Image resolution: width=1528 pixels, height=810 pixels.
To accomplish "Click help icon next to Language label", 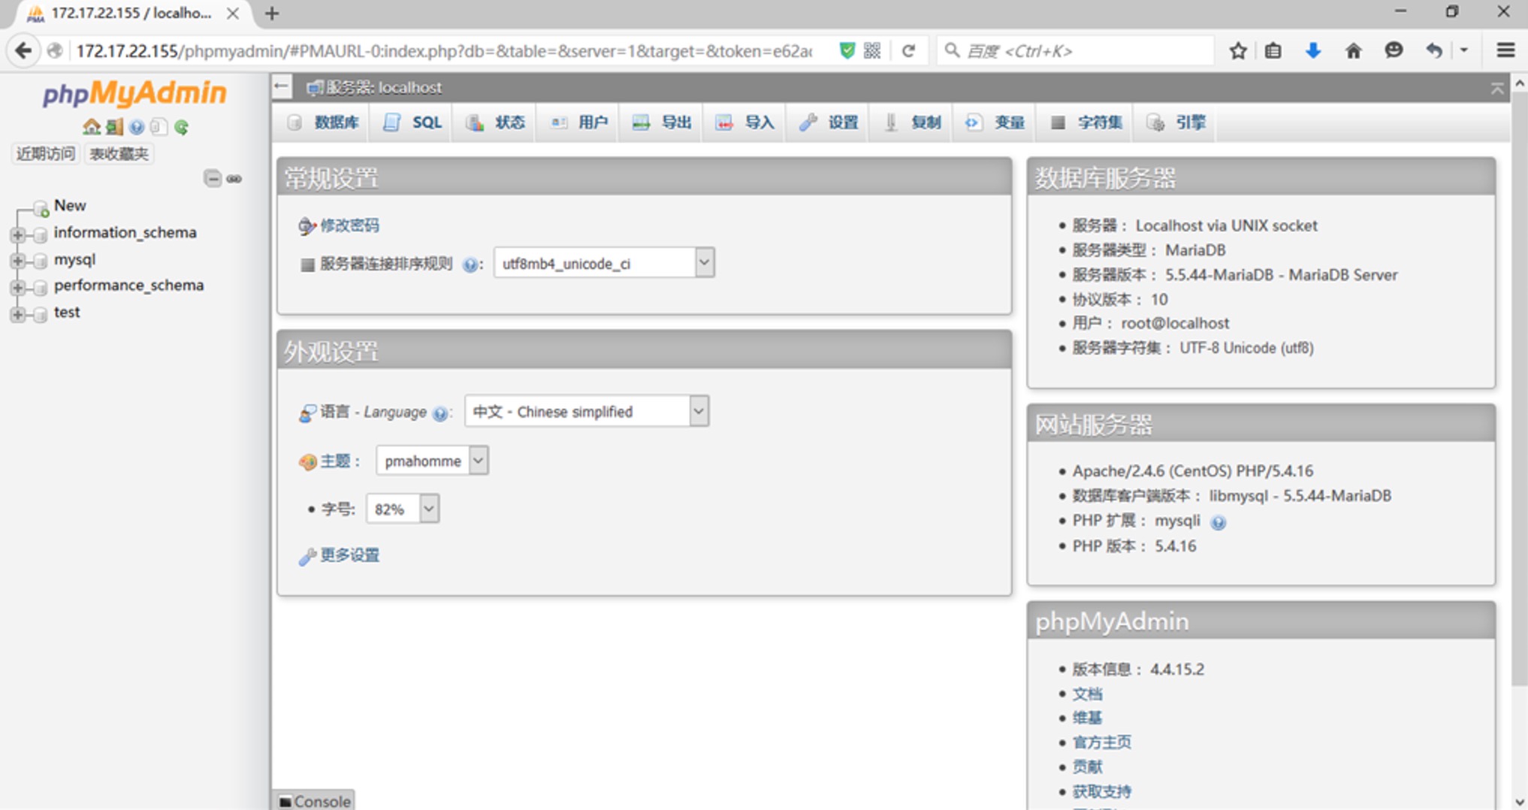I will [x=440, y=413].
